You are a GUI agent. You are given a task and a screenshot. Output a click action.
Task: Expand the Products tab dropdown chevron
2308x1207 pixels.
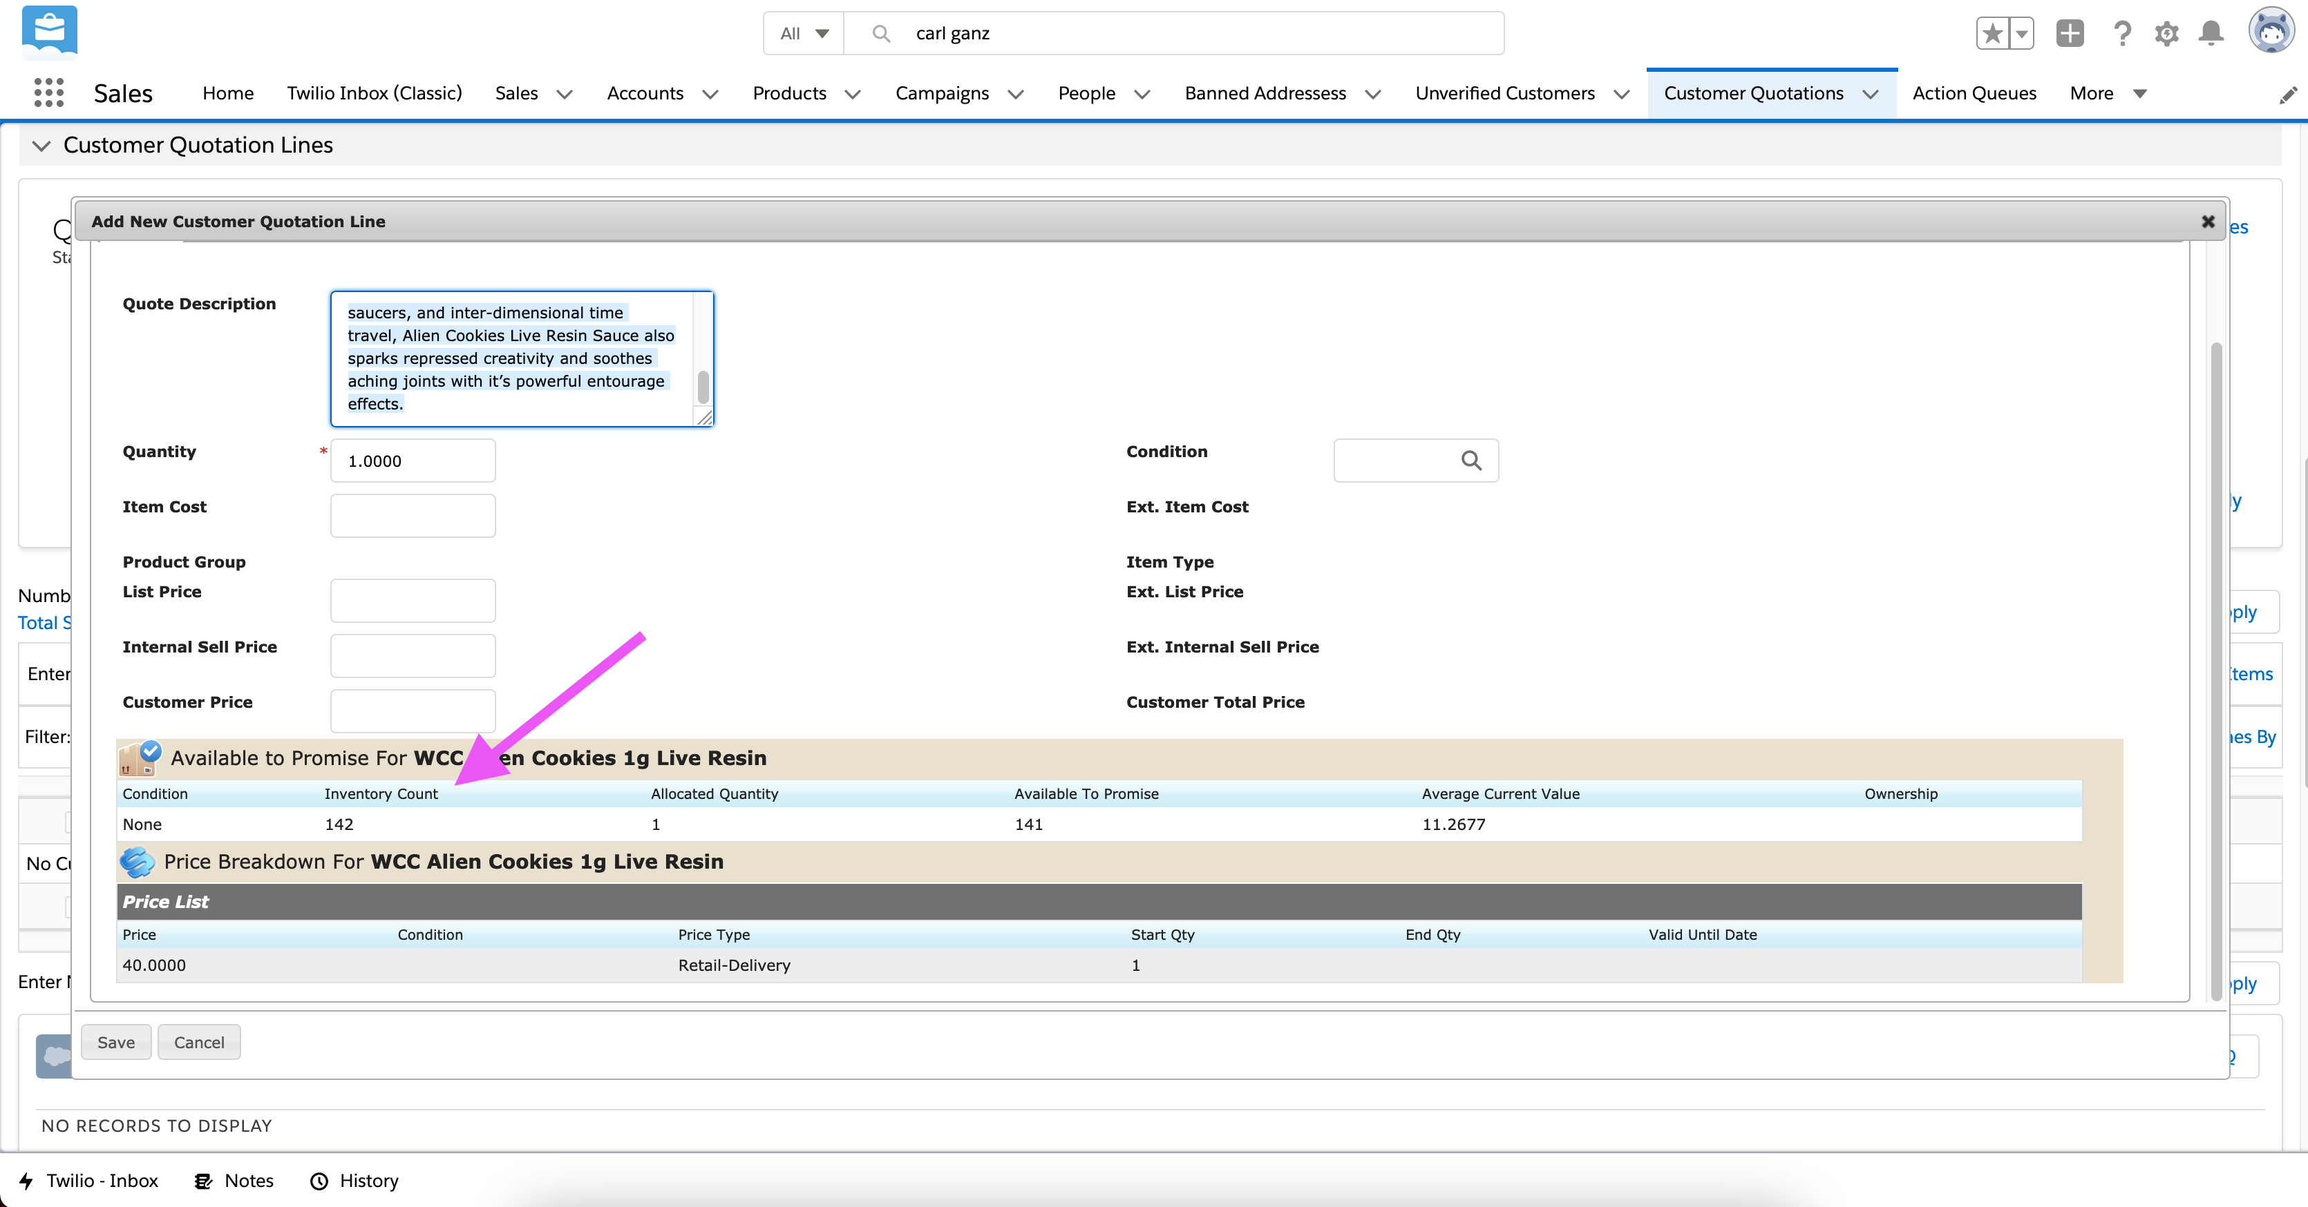[x=852, y=94]
